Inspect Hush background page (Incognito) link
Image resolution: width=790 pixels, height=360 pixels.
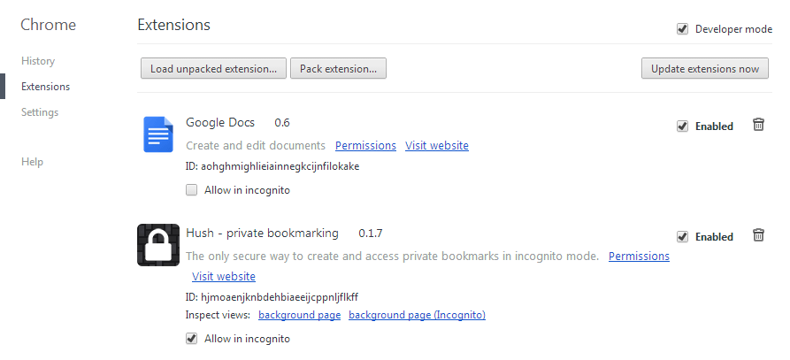coord(417,314)
